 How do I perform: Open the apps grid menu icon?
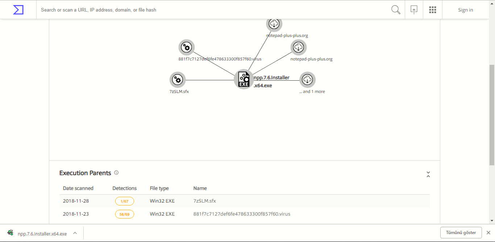click(432, 10)
